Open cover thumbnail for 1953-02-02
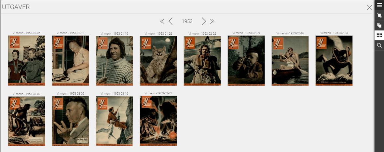 coord(202,61)
